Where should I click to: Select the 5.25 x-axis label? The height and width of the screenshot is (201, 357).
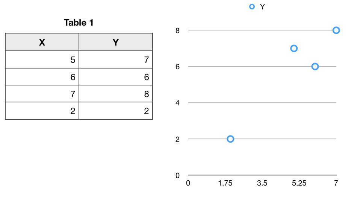(299, 183)
